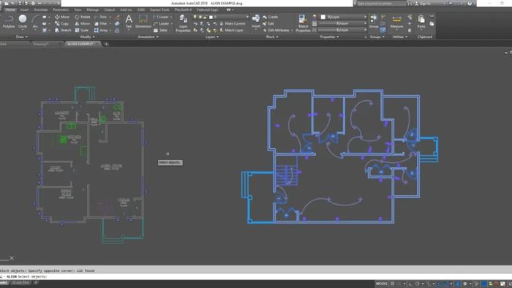The width and height of the screenshot is (512, 288).
Task: Expand the Modify panel dropdown
Action: coord(87,37)
